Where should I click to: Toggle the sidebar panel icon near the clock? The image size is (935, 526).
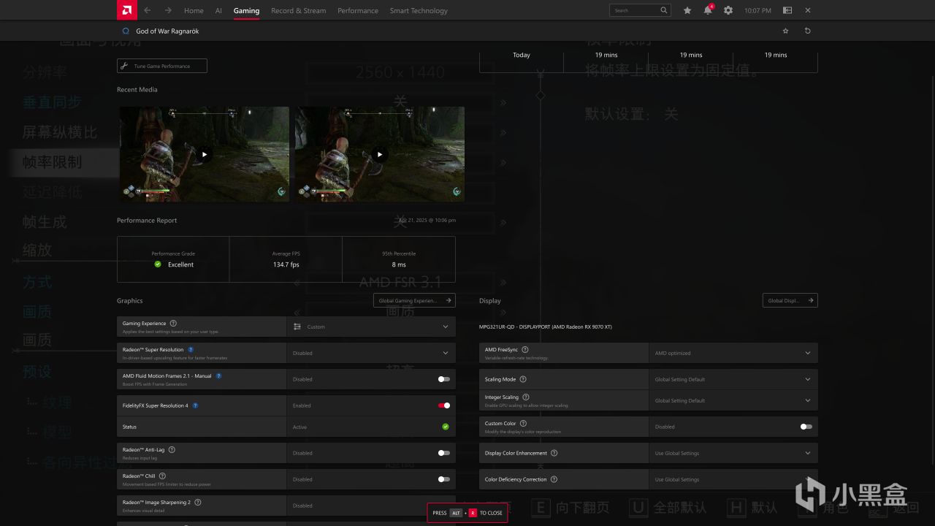click(x=787, y=10)
